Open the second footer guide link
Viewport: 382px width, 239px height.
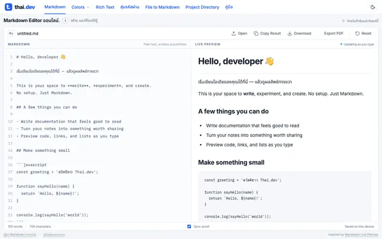[x=54, y=235]
